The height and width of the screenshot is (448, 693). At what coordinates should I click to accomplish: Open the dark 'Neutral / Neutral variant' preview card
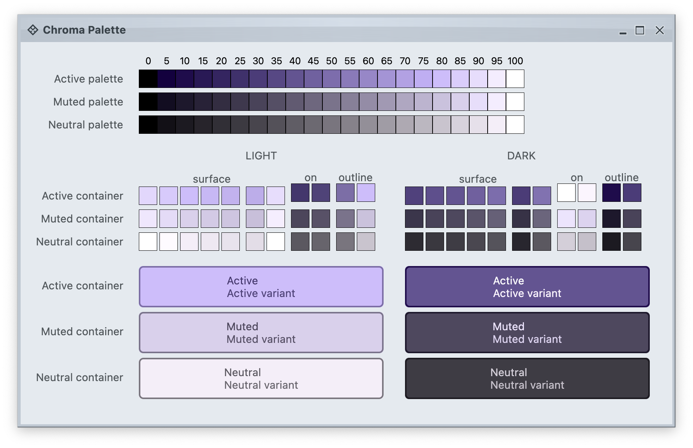pos(527,378)
